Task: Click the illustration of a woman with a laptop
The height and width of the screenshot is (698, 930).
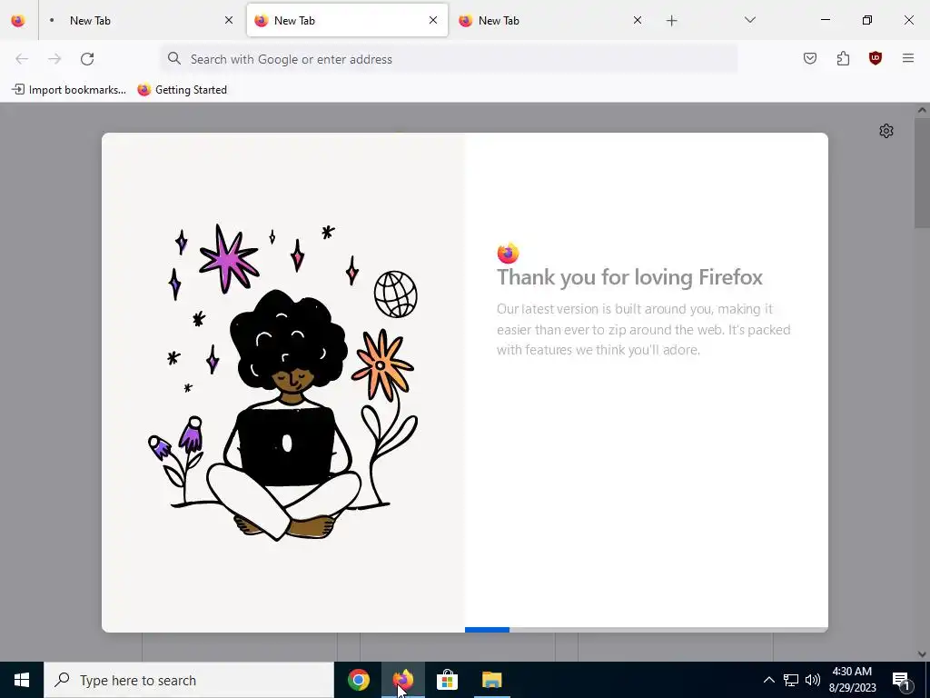Action: [283, 383]
